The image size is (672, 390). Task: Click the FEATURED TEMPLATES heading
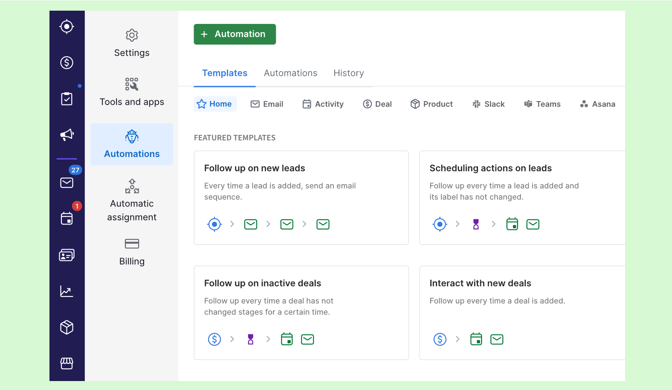point(235,138)
